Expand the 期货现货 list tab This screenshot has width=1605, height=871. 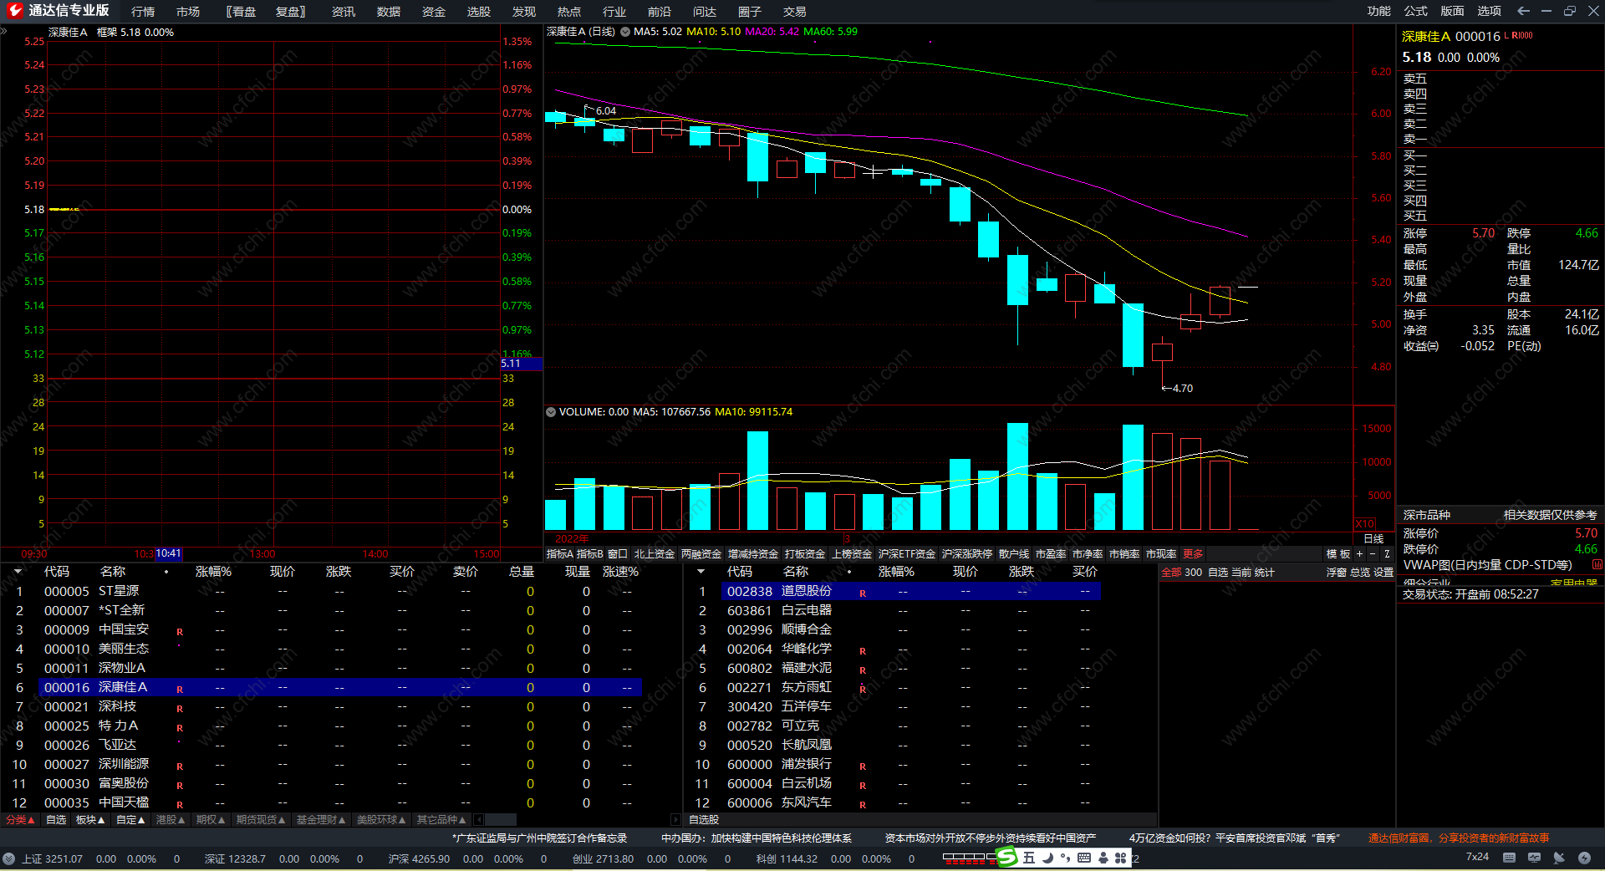261,820
